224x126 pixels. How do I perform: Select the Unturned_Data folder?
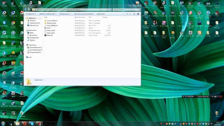pyautogui.click(x=50, y=23)
